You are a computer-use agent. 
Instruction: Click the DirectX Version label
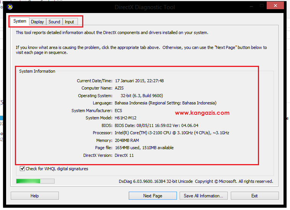(x=98, y=155)
